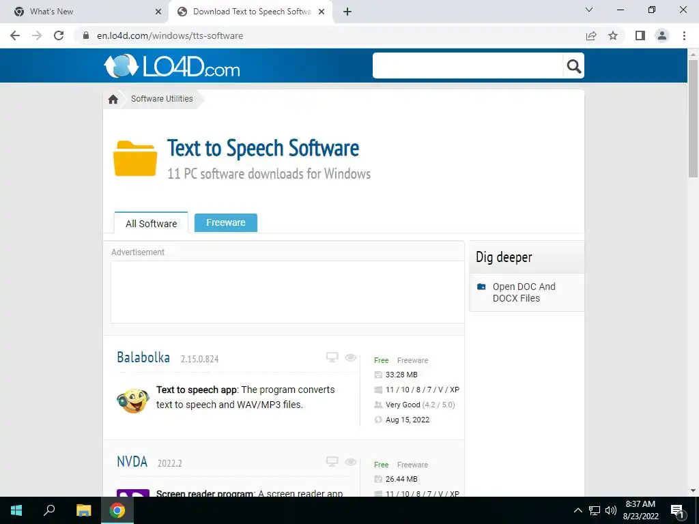Click the Balabolka smiley app icon
The height and width of the screenshot is (524, 699).
pyautogui.click(x=133, y=401)
